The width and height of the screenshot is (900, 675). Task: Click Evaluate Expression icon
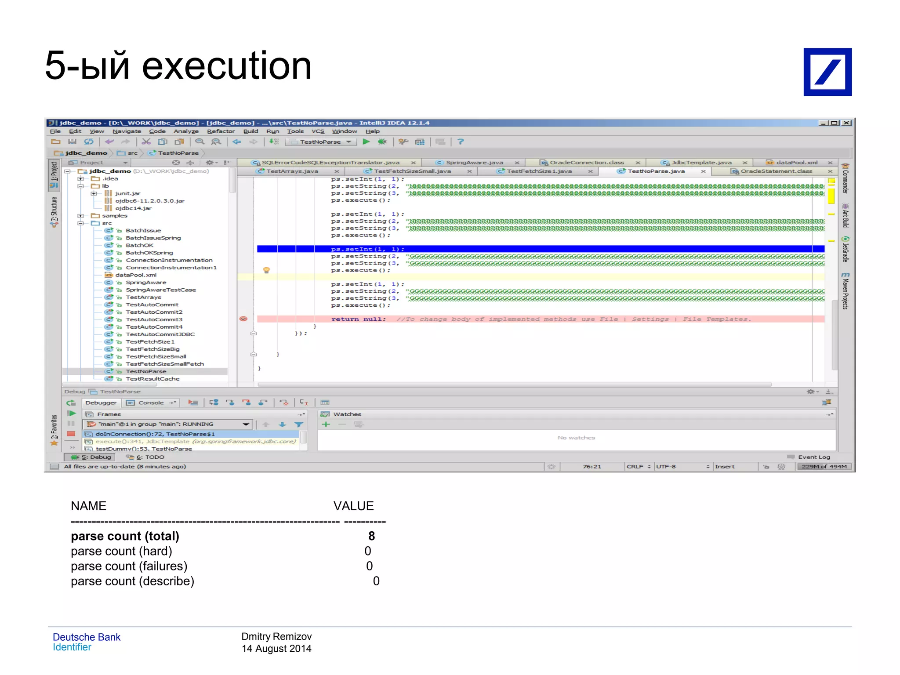click(x=325, y=403)
